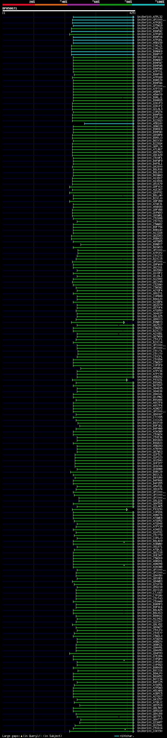Select the BP050671 query name

(10, 9)
